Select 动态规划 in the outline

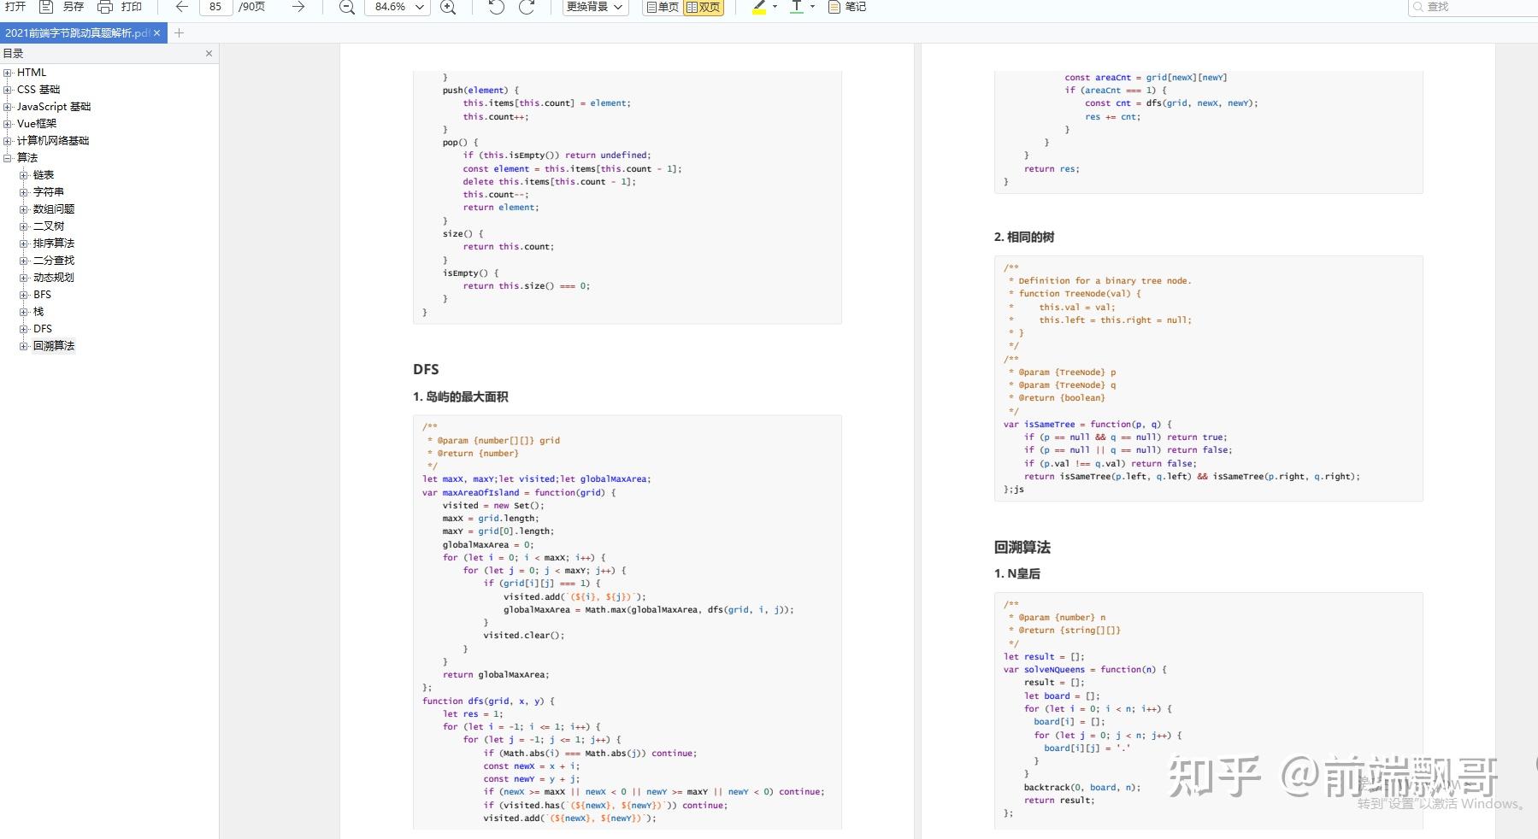[53, 278]
